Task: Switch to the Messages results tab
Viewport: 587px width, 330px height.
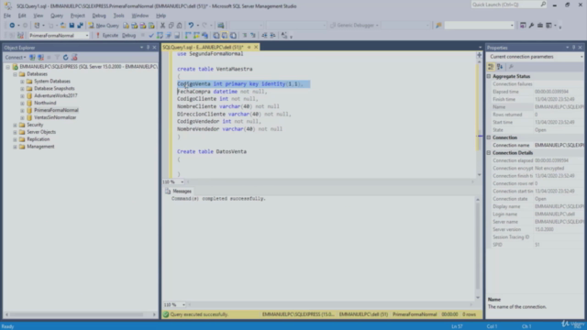Action: tap(179, 192)
